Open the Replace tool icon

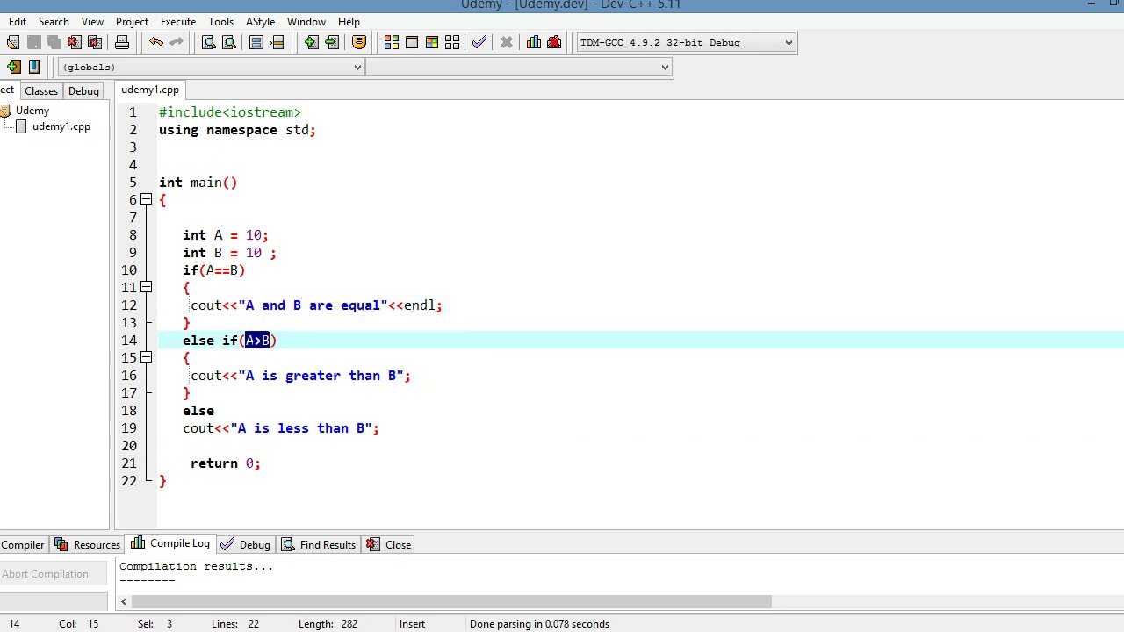tap(229, 42)
